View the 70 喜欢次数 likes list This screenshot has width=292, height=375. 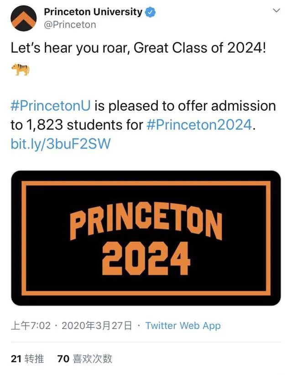[85, 359]
